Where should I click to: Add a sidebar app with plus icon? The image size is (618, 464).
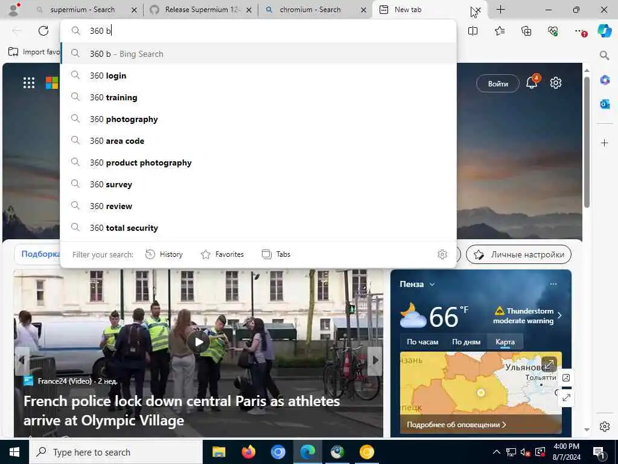[x=605, y=143]
